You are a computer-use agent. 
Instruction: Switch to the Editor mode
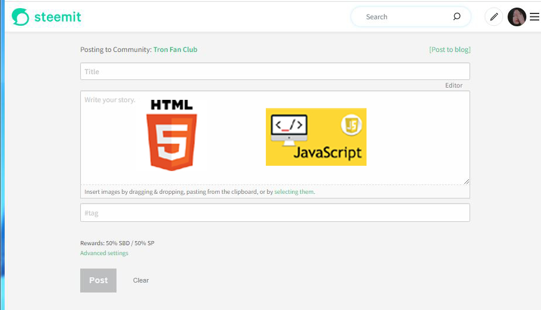453,85
